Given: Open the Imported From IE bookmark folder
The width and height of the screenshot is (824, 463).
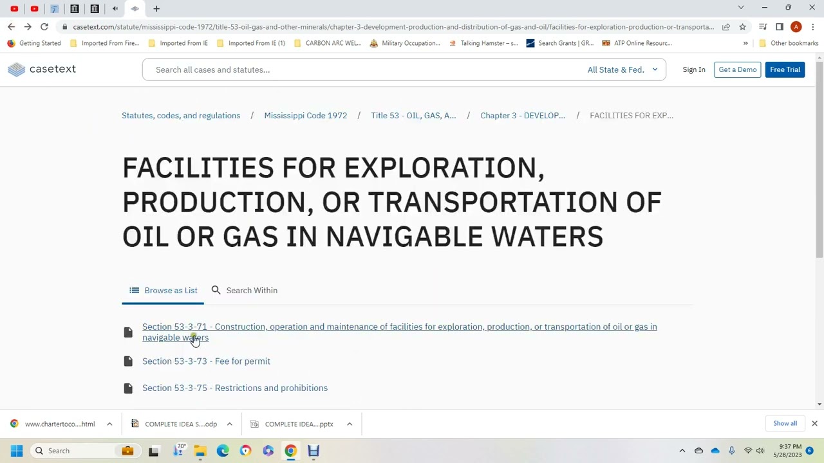Looking at the screenshot, I should coord(178,43).
